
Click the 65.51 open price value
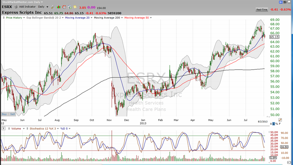coord(48,13)
